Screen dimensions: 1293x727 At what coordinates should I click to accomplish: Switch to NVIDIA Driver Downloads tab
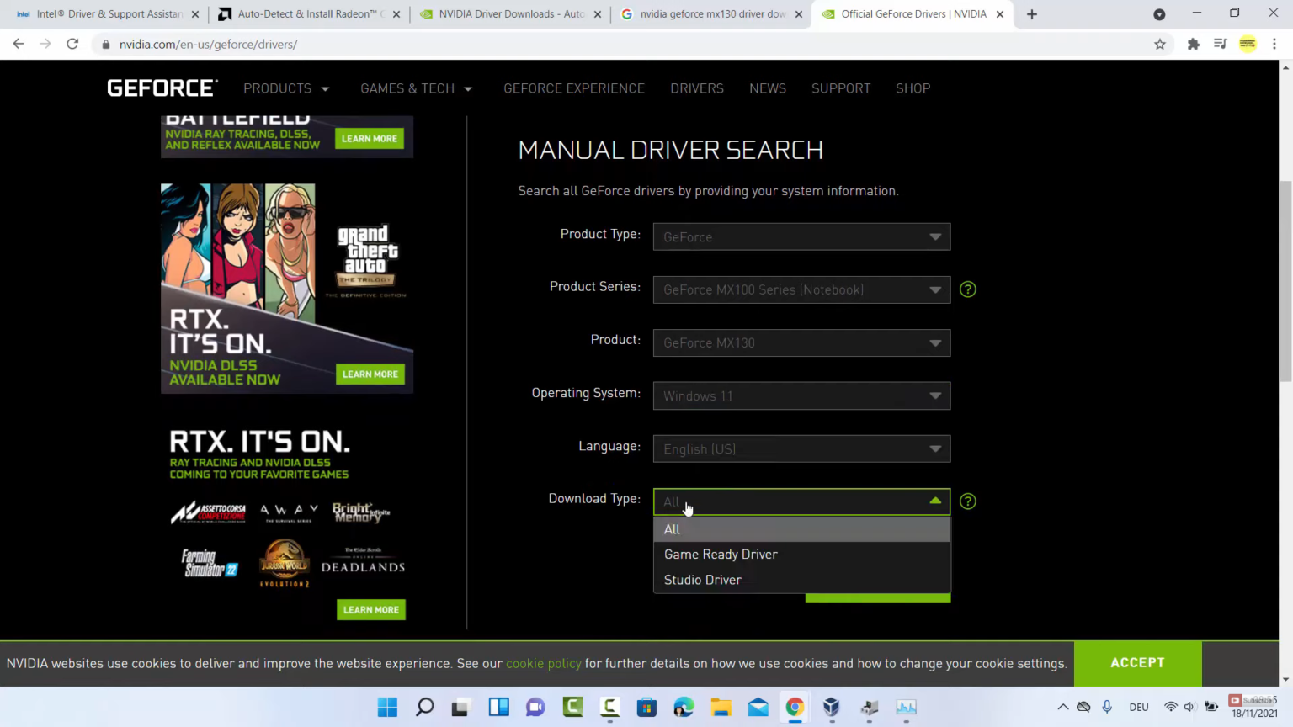tap(510, 14)
